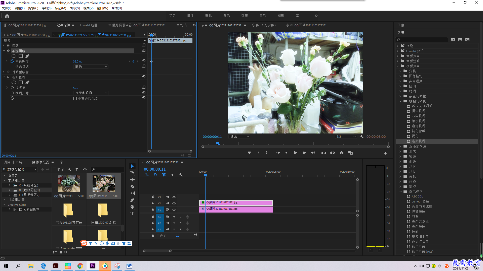Click effects search field
The image size is (483, 271).
pyautogui.click(x=422, y=40)
